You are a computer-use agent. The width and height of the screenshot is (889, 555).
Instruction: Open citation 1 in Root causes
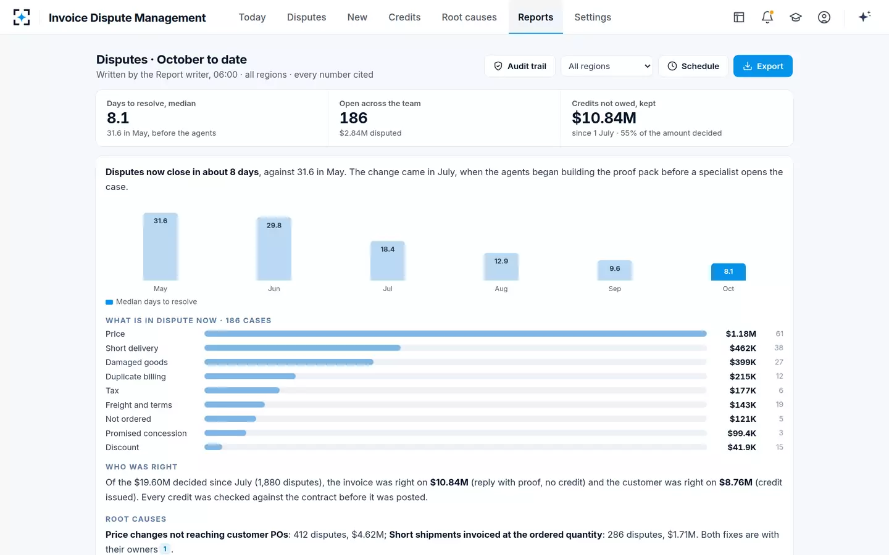click(165, 549)
